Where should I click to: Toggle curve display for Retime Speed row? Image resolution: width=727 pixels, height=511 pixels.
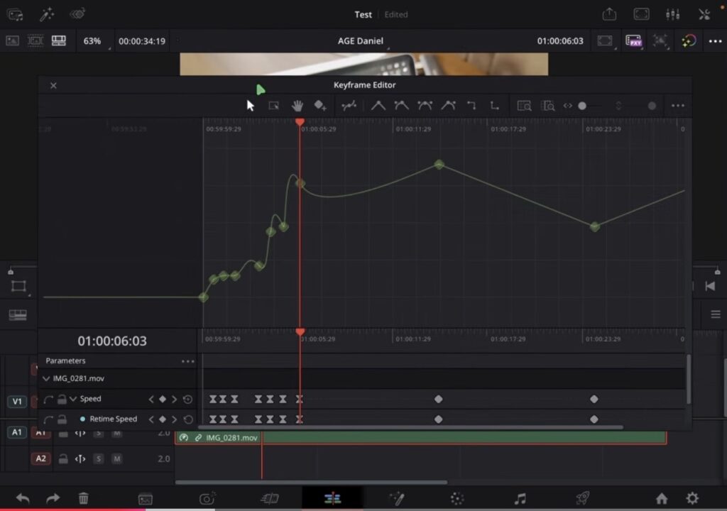[x=48, y=419]
